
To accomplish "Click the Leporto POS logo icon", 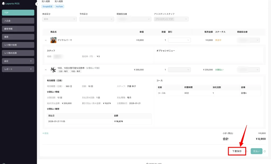I will (x=3, y=4).
